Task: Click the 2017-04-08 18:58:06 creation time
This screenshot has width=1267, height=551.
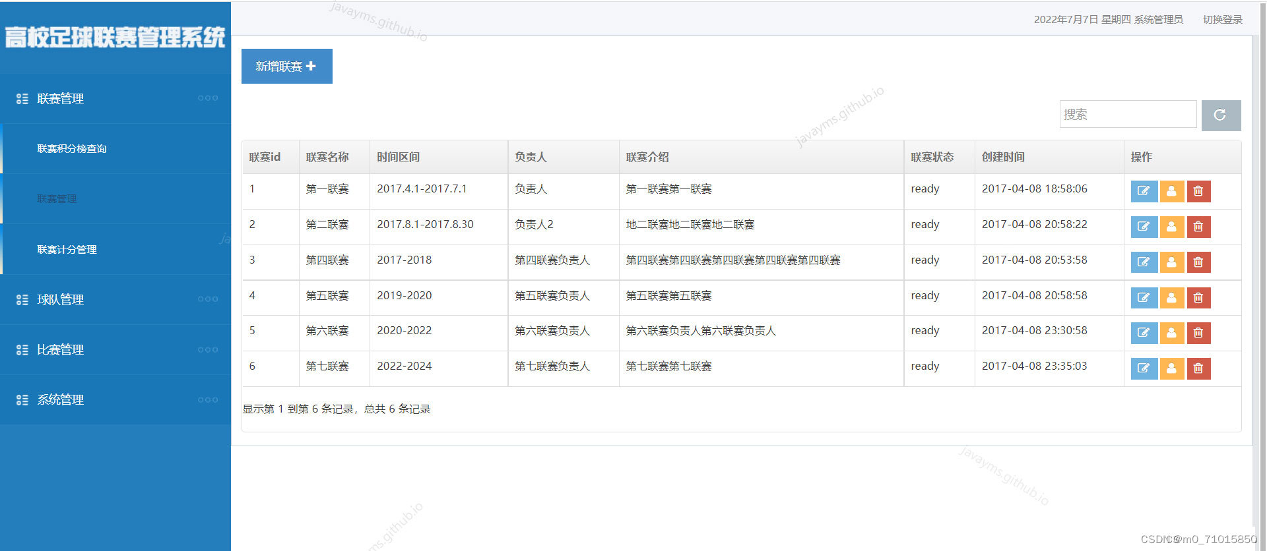Action: pos(1035,189)
